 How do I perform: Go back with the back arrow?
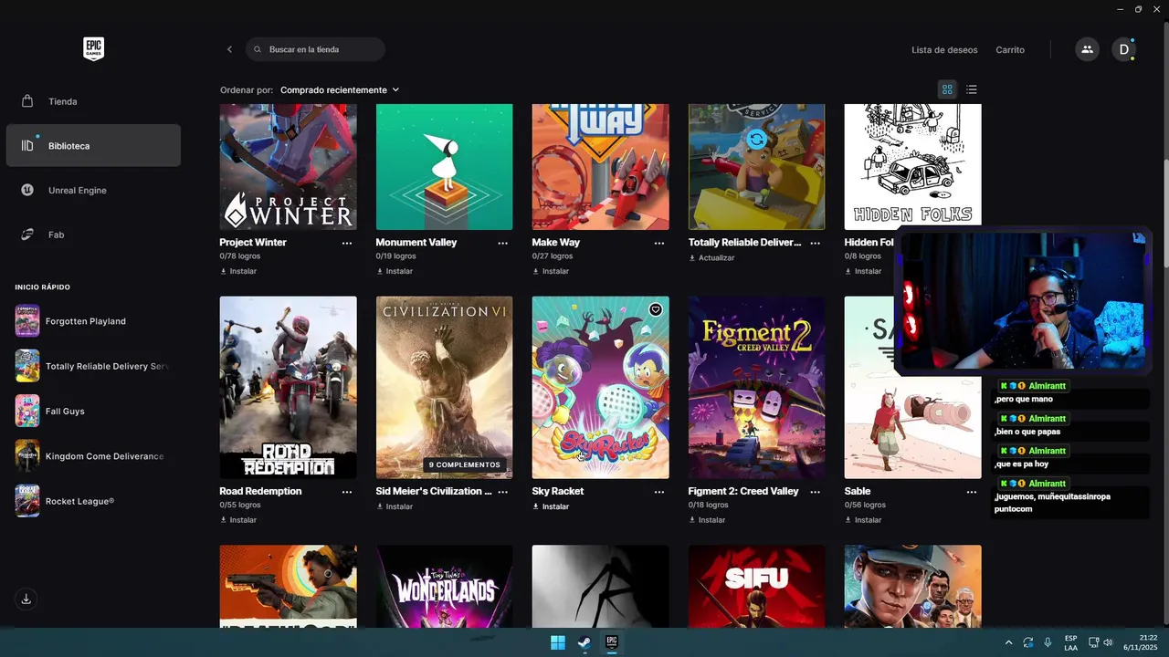229,49
